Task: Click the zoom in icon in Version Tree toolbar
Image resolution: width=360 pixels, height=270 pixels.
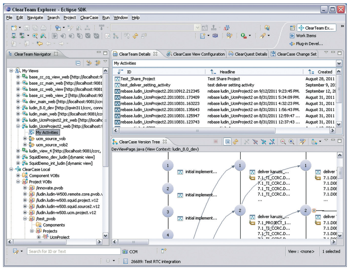Action: [291, 142]
